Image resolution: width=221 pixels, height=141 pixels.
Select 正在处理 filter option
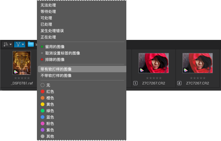82,37
